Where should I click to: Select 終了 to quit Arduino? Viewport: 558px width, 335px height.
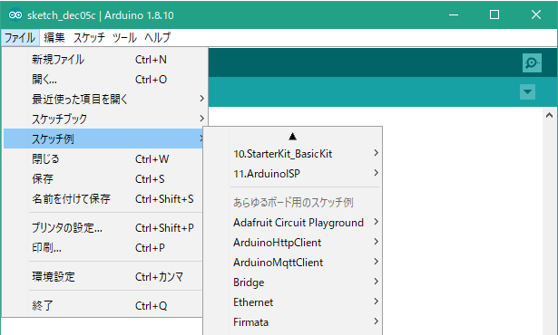click(103, 305)
